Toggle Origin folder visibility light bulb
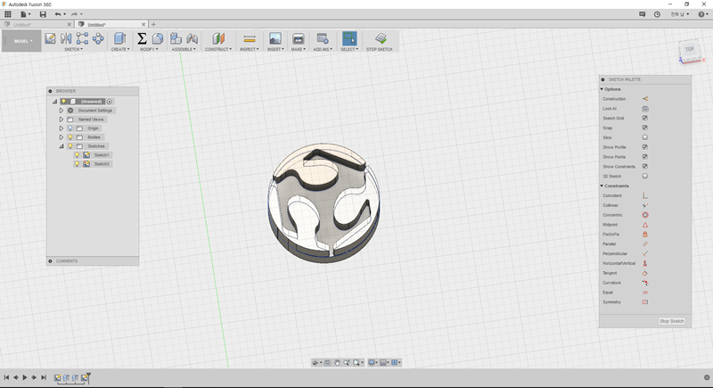This screenshot has width=713, height=388. point(70,128)
